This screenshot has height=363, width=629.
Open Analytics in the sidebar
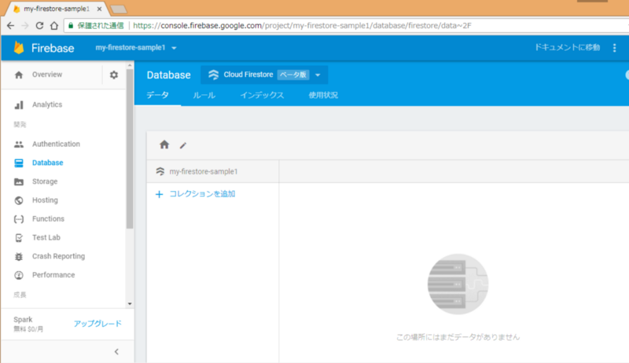tap(47, 105)
